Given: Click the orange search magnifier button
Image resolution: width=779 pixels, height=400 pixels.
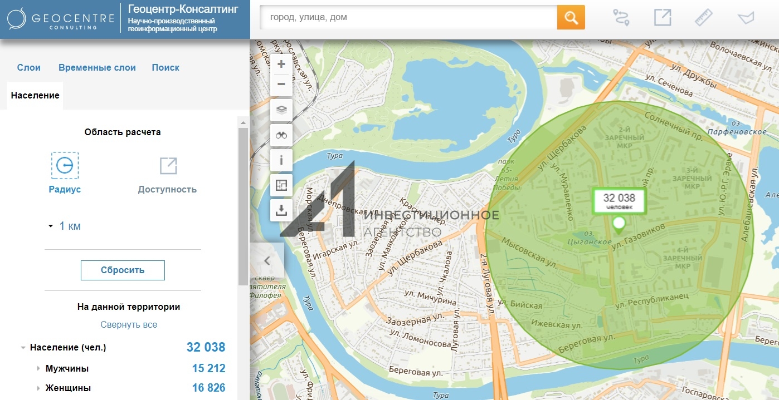Looking at the screenshot, I should point(571,17).
